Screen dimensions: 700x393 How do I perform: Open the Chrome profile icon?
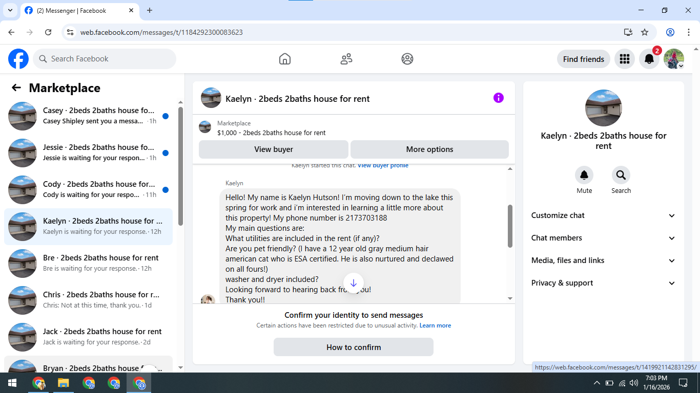point(670,32)
